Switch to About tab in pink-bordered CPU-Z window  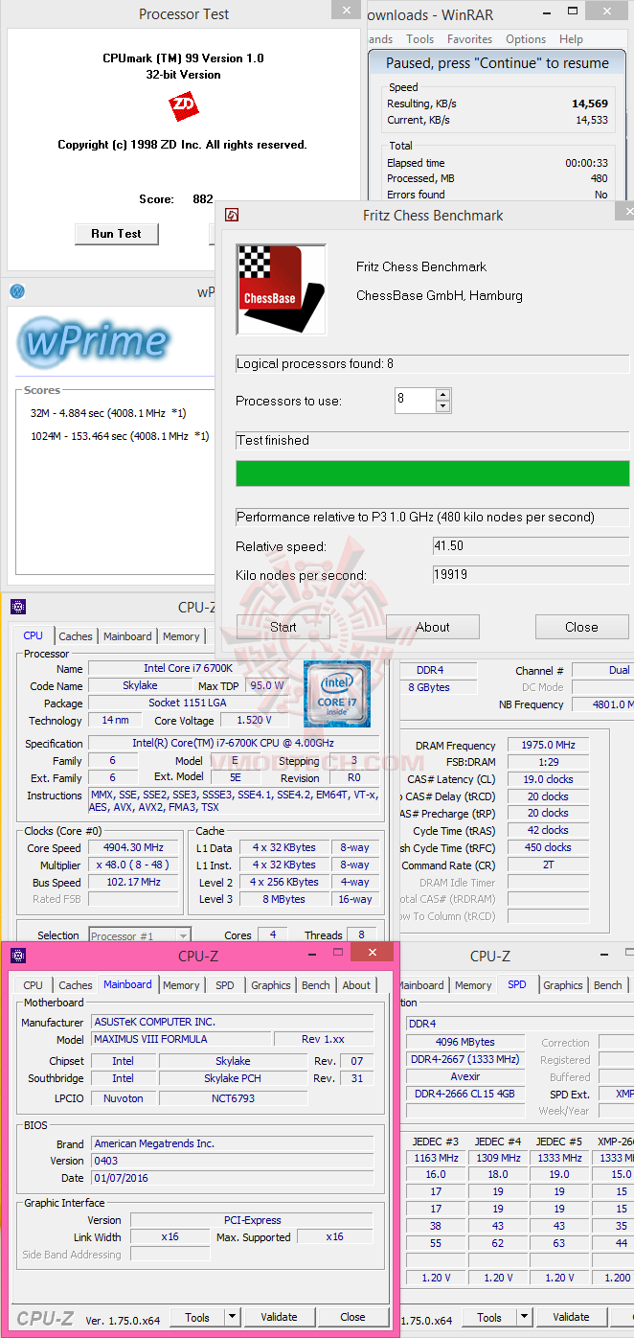click(356, 985)
